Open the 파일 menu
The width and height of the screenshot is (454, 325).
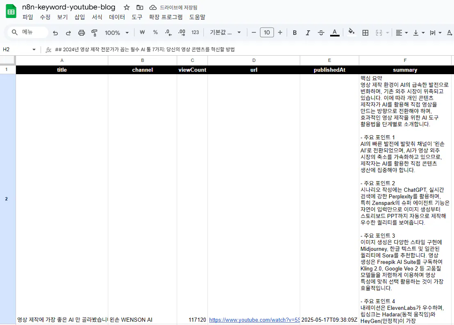coord(28,17)
